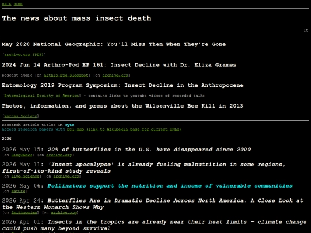
Task: Click the heading about Arthro-Pod EP 161 with Dr. Eliza Grames
Action: pos(119,65)
